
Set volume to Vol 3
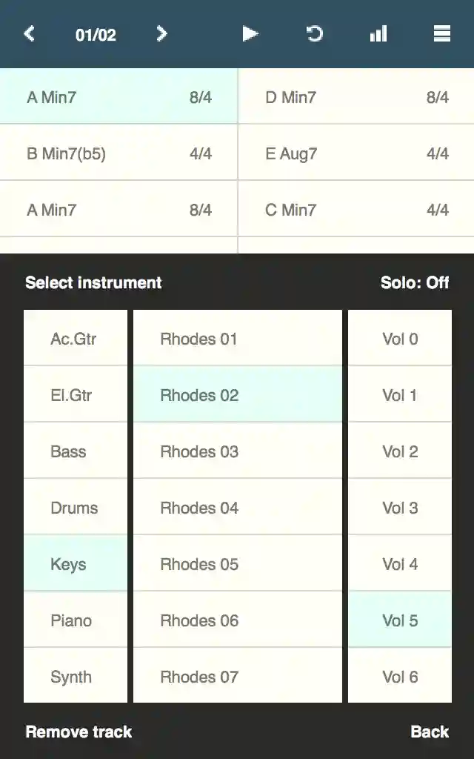tap(398, 508)
